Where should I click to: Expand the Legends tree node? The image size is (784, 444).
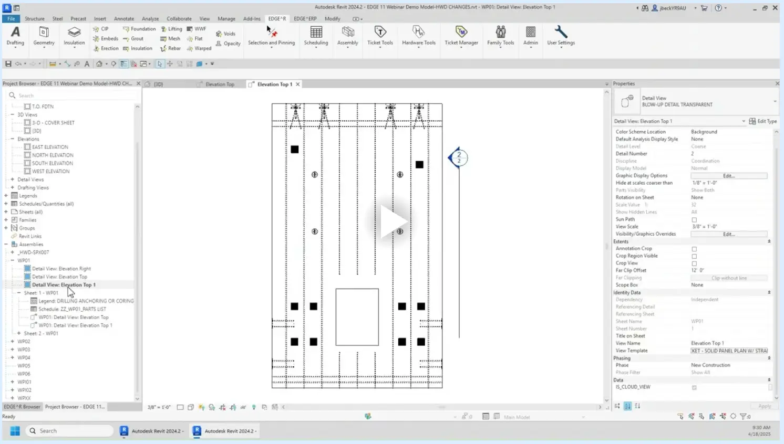point(6,196)
